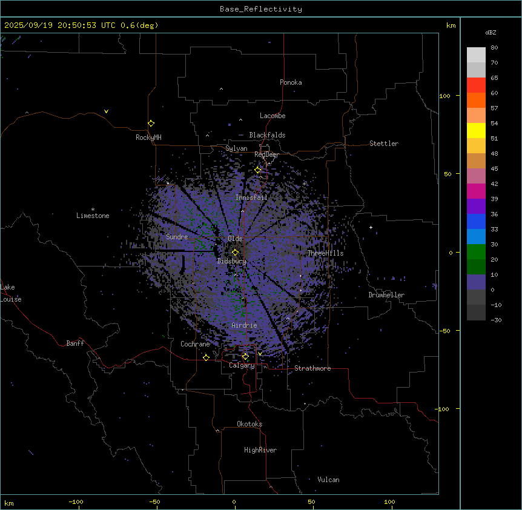Select the Vulcan label near the bottom
This screenshot has width=522, height=510.
click(x=328, y=480)
